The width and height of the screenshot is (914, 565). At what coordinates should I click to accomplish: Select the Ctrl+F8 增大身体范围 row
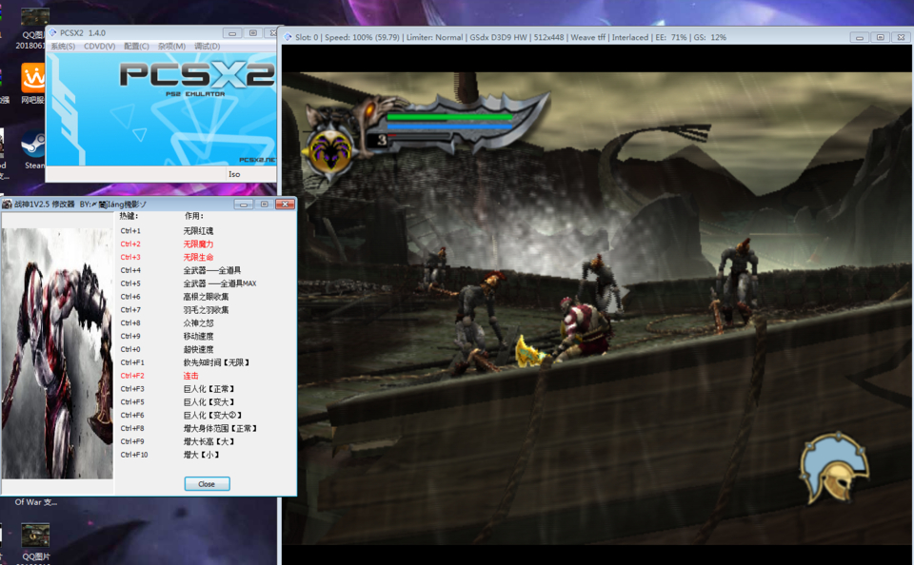pyautogui.click(x=189, y=428)
